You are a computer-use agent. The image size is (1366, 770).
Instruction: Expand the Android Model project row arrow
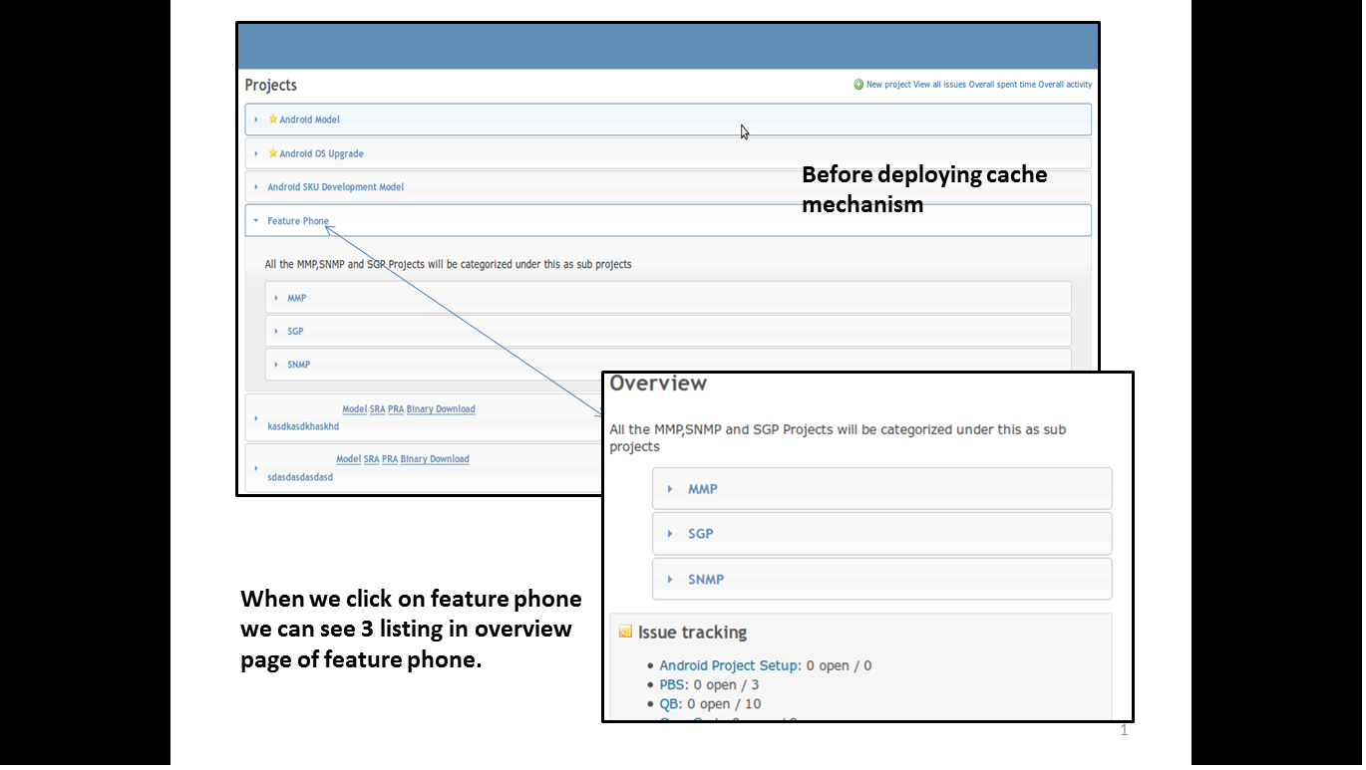(x=256, y=120)
